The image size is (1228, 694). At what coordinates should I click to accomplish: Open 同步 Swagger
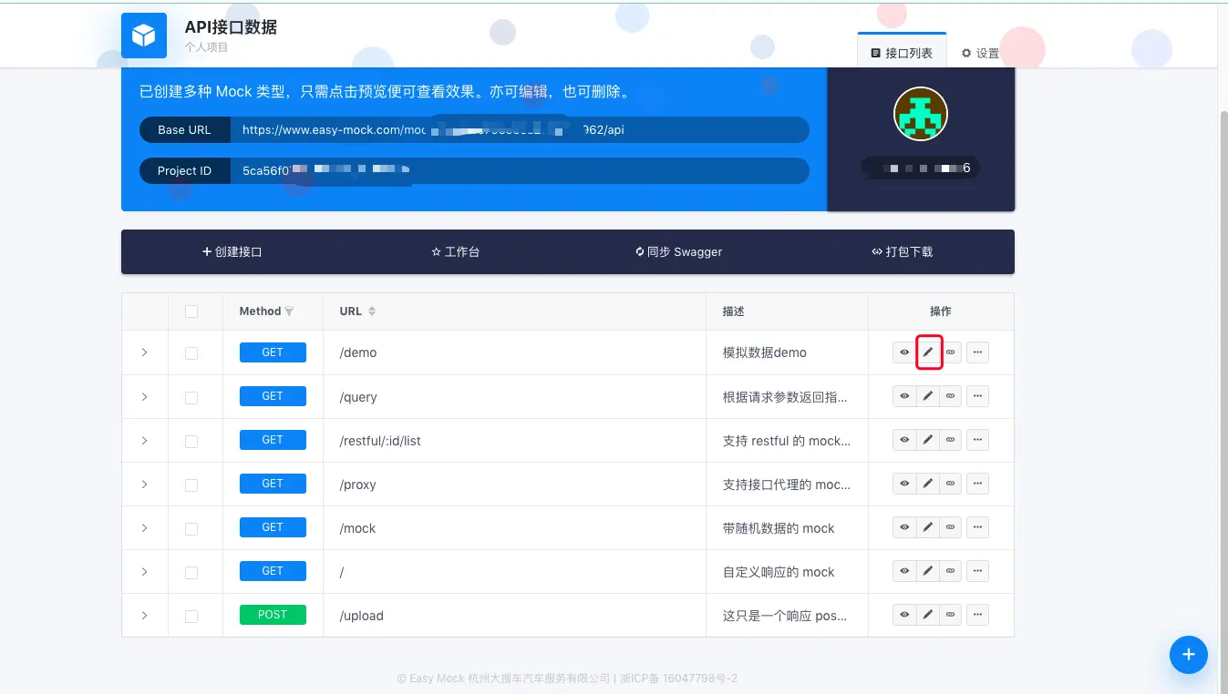(x=678, y=251)
